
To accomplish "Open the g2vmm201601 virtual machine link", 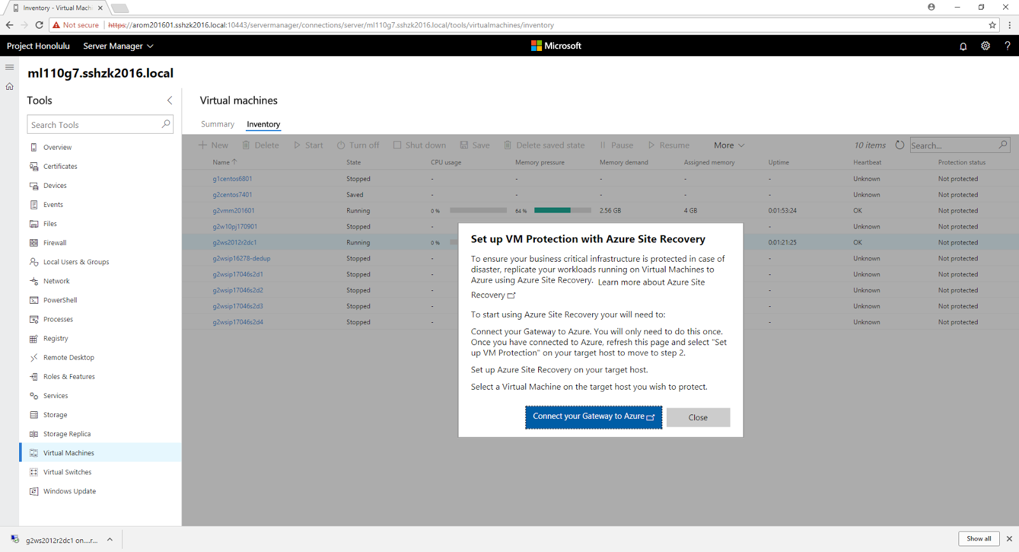I will click(234, 211).
